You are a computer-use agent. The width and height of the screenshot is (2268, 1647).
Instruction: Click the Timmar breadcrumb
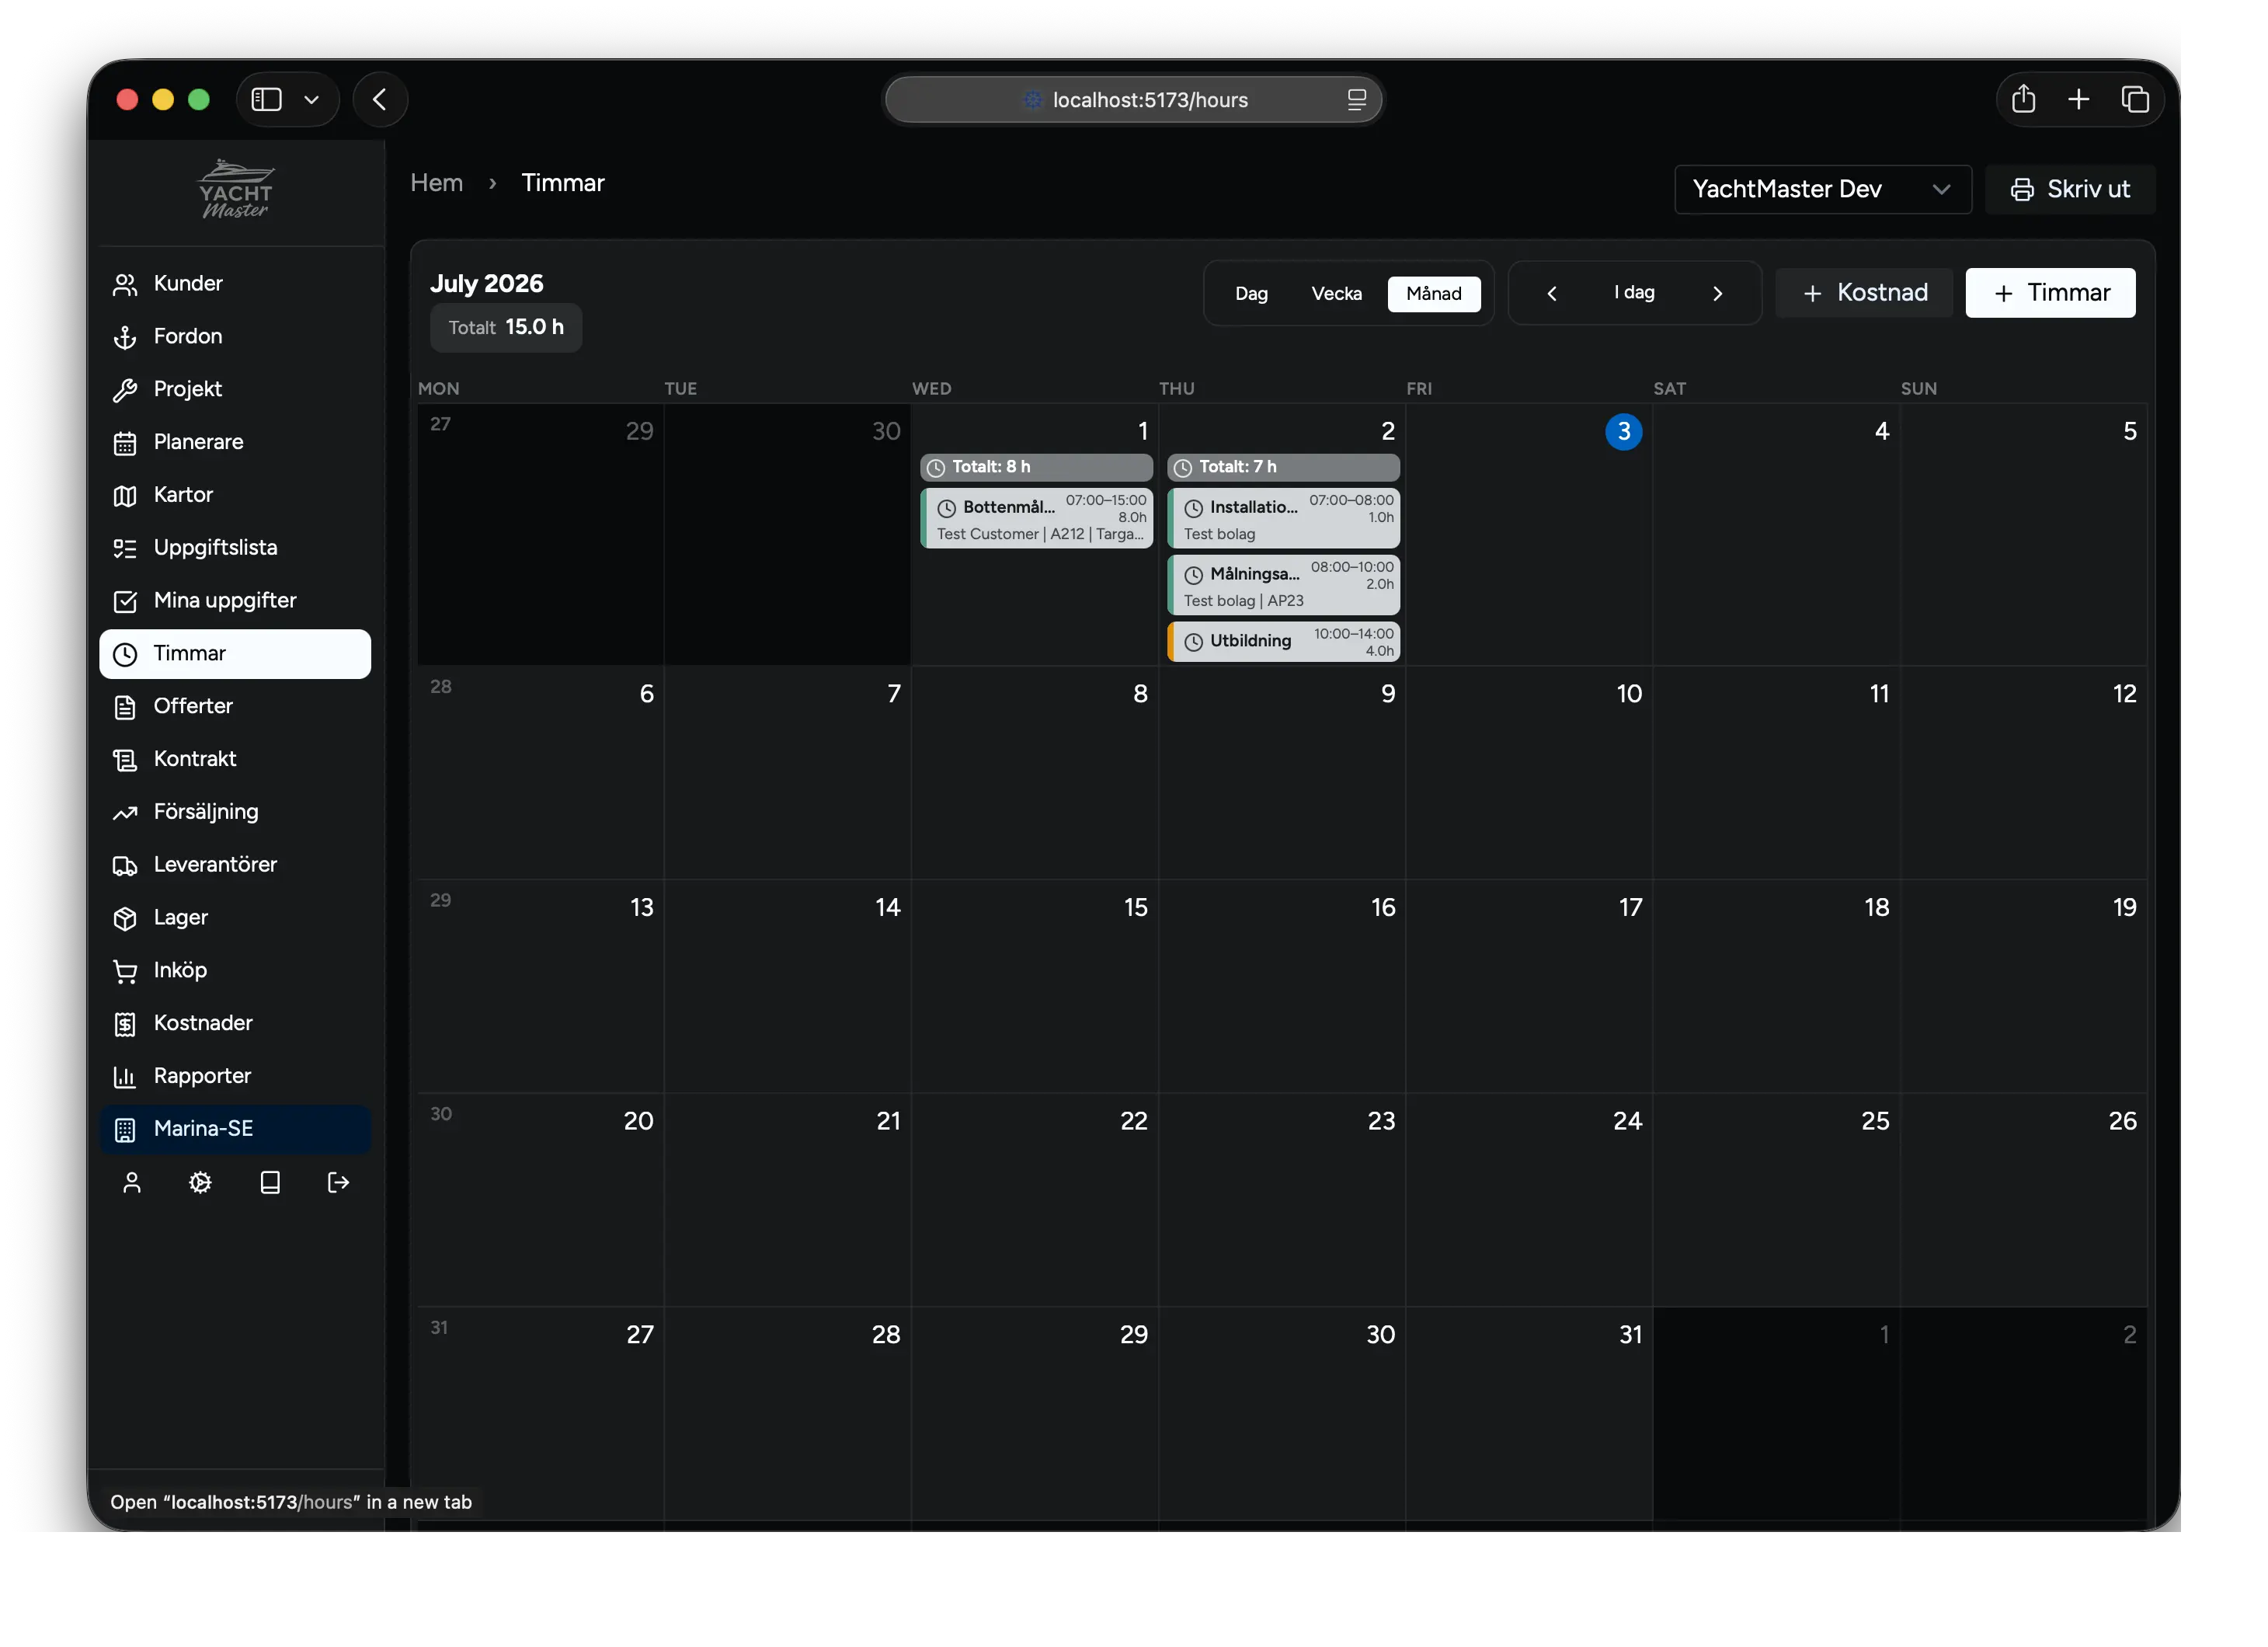(x=563, y=183)
